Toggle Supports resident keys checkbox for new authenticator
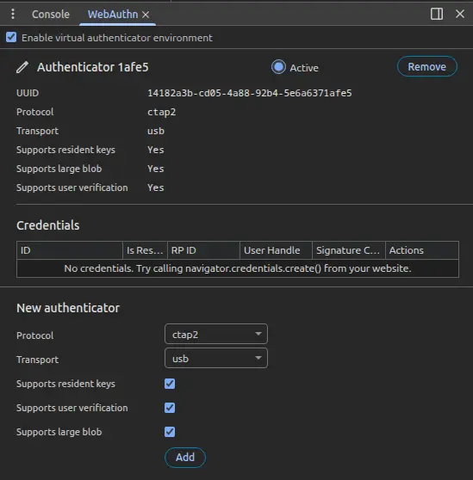The image size is (473, 480). tap(170, 384)
